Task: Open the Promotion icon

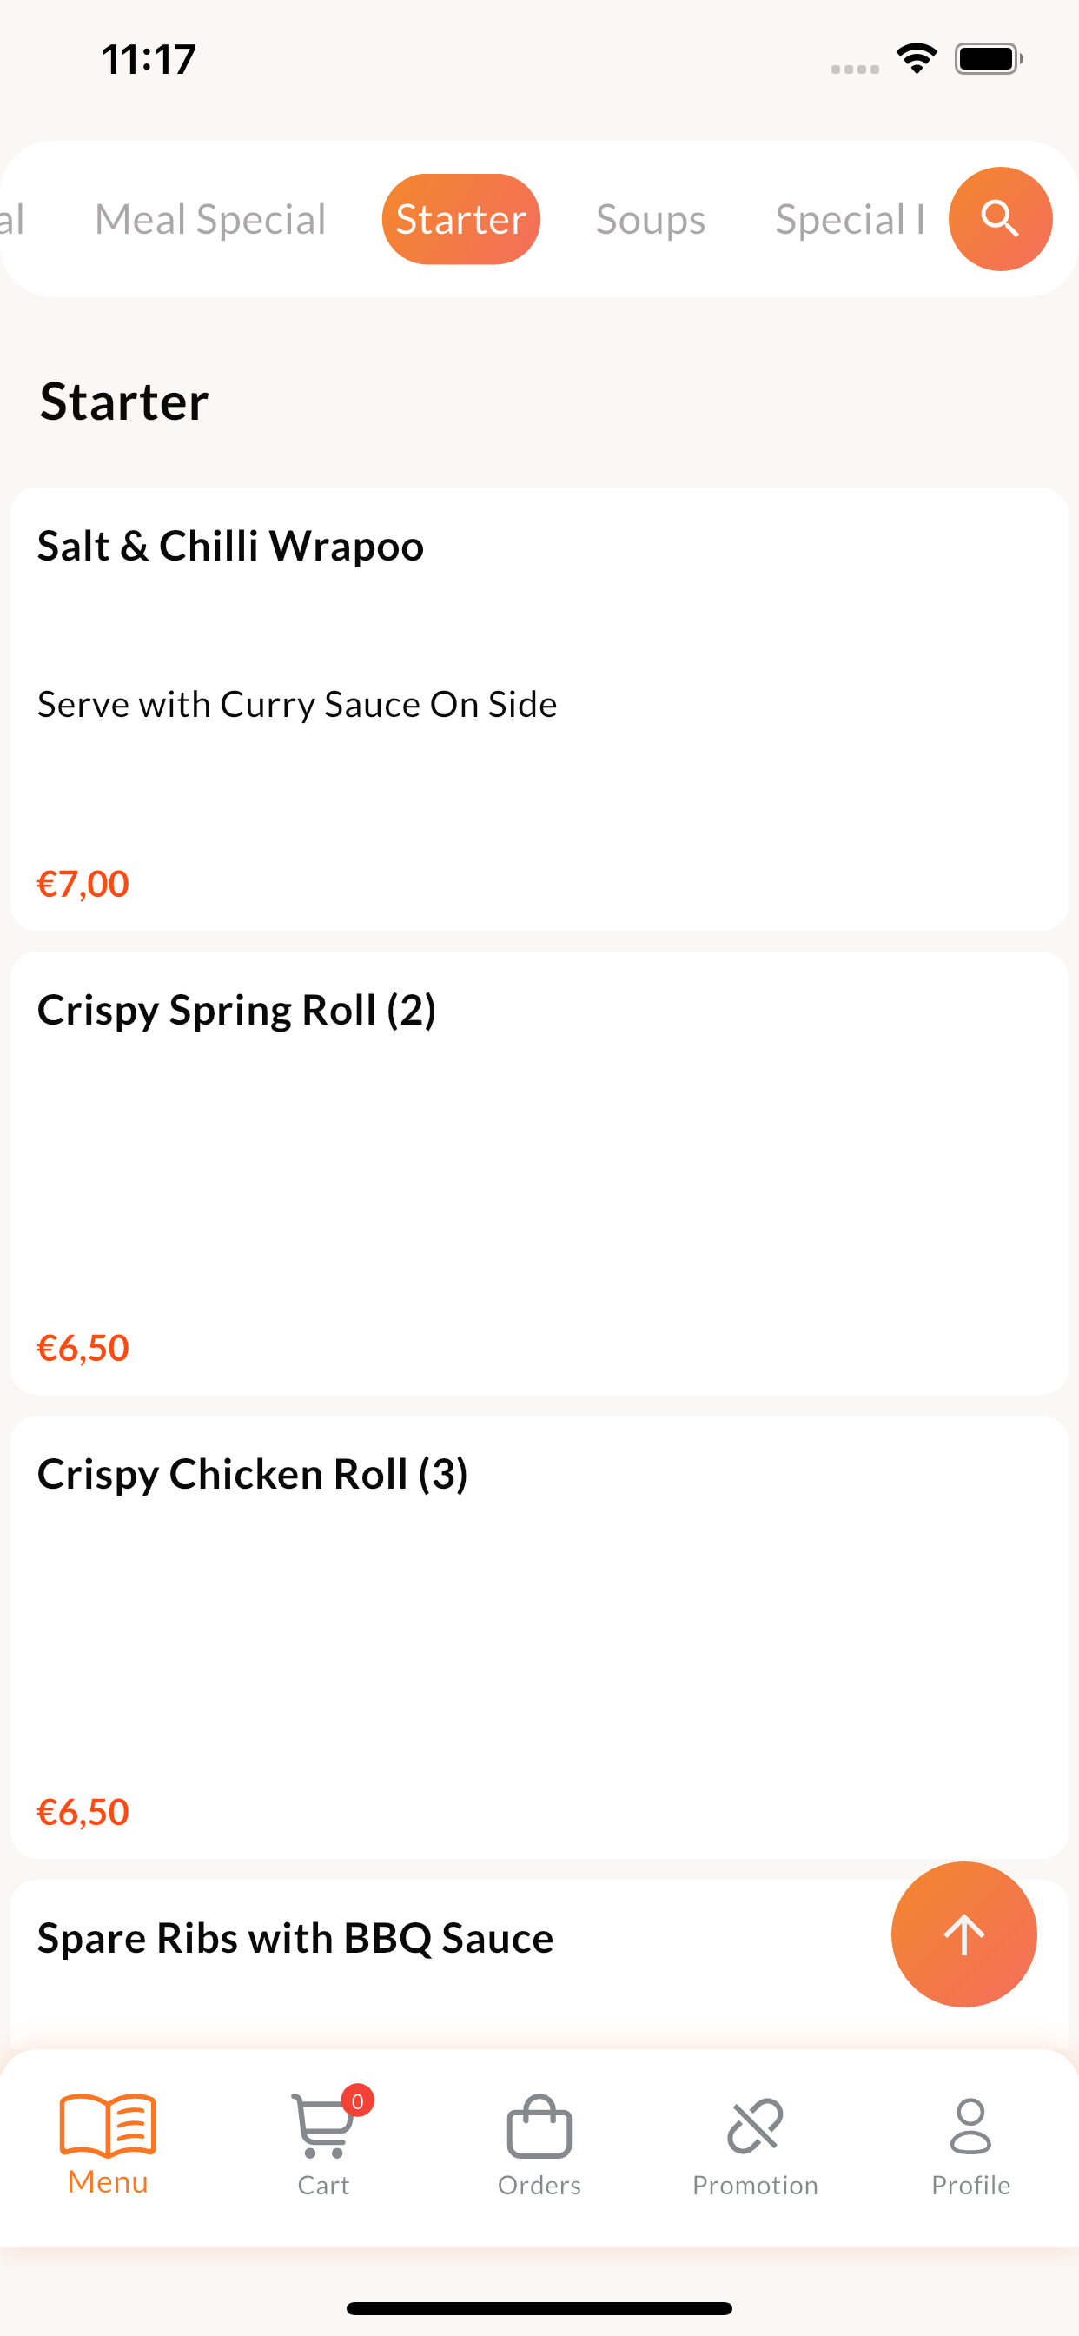Action: pos(755,2127)
